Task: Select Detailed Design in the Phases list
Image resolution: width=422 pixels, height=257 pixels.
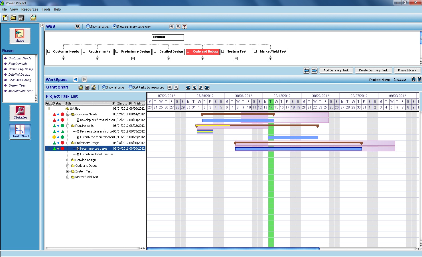Action: click(19, 75)
